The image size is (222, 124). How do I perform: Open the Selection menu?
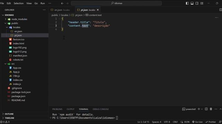[x=18, y=3]
